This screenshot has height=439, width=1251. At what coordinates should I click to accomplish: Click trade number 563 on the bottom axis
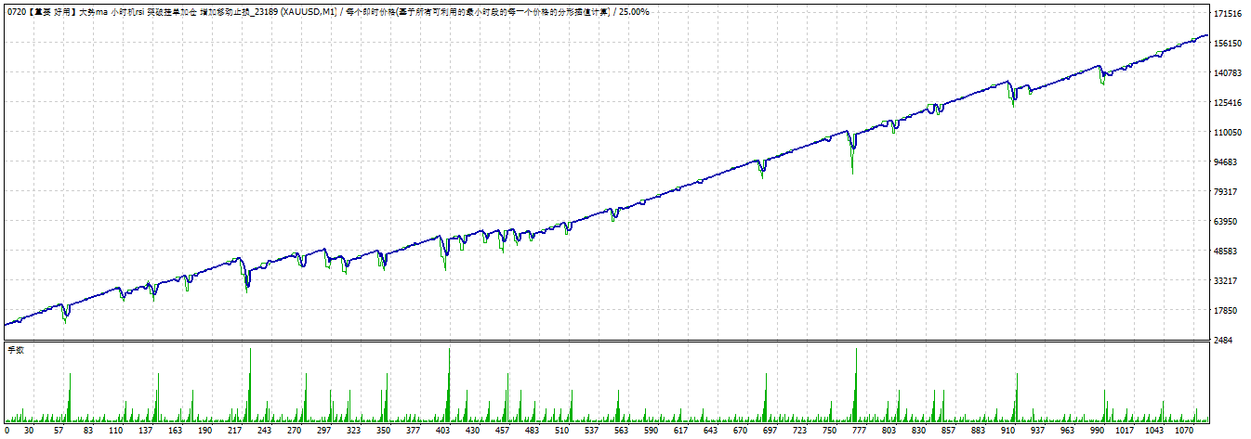(x=621, y=431)
